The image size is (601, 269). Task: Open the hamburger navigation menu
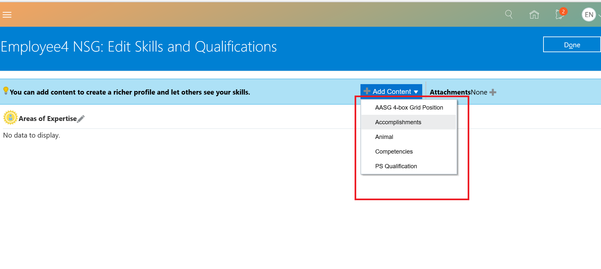pos(7,15)
